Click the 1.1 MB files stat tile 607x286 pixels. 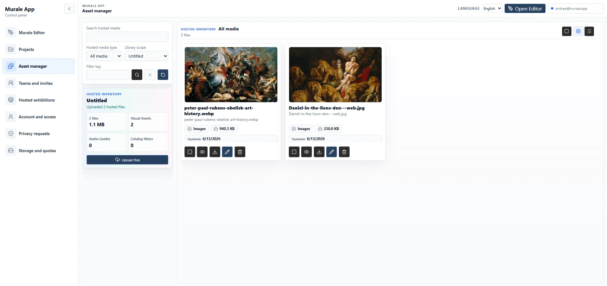click(x=107, y=122)
